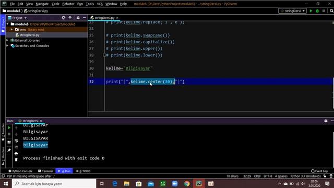
Task: Expand the venv folder
Action: (x=11, y=29)
